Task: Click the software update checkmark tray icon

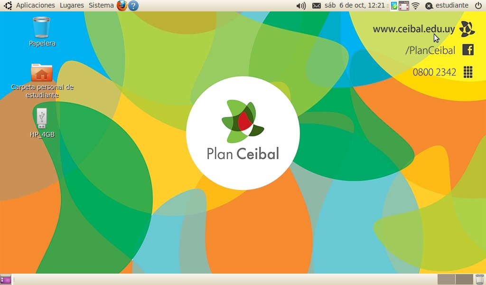Action: tap(393, 6)
